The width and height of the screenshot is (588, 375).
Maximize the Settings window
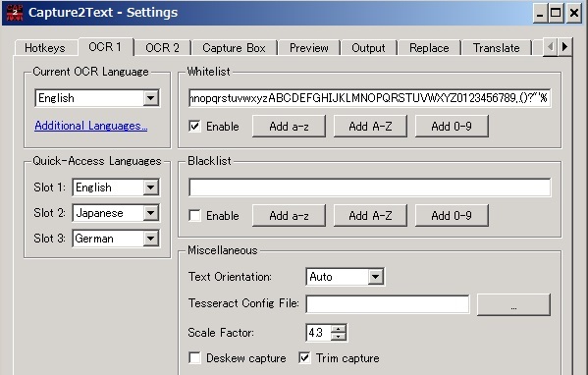pos(556,13)
